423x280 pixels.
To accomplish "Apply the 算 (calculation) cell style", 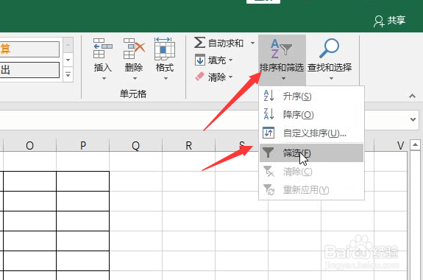I will click(29, 49).
